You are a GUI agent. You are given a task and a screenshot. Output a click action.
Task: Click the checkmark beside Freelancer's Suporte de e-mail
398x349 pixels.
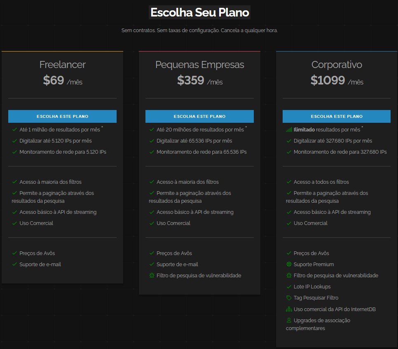(15, 265)
